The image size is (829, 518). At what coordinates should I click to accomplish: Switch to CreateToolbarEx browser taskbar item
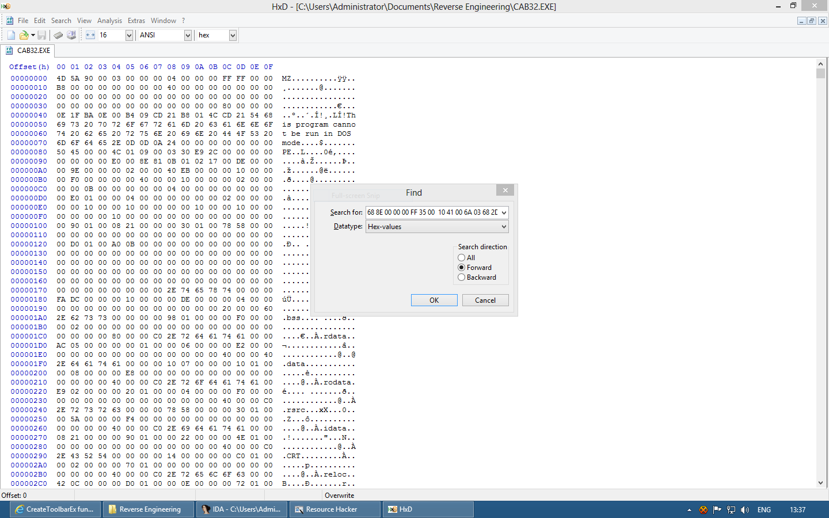click(55, 509)
